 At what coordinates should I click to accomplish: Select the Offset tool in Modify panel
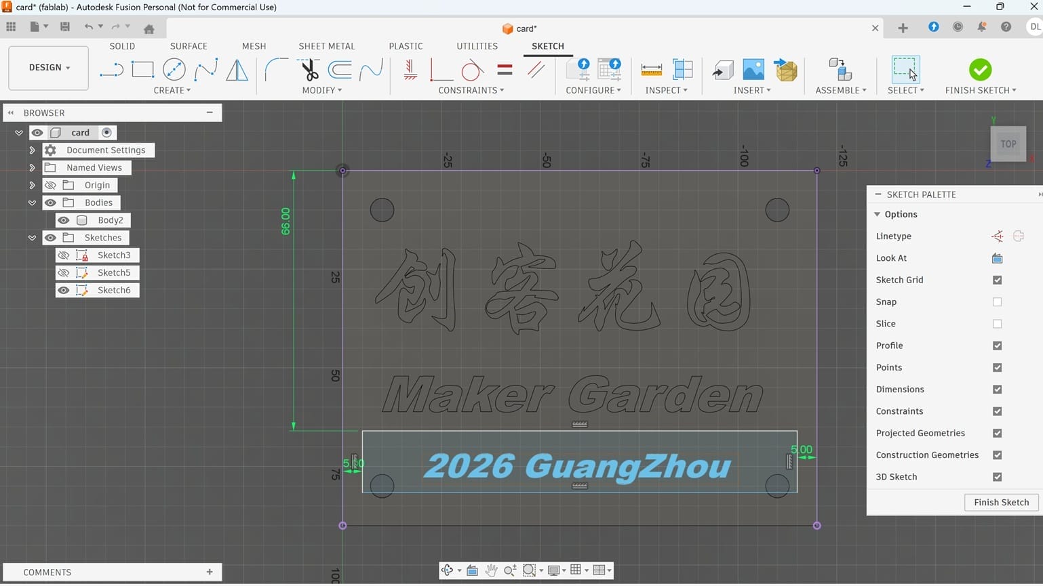339,68
